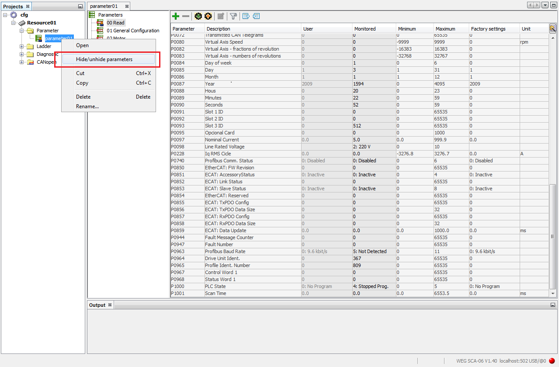Image resolution: width=559 pixels, height=367 pixels.
Task: Select the write-to-drive gear icon
Action: coord(208,16)
